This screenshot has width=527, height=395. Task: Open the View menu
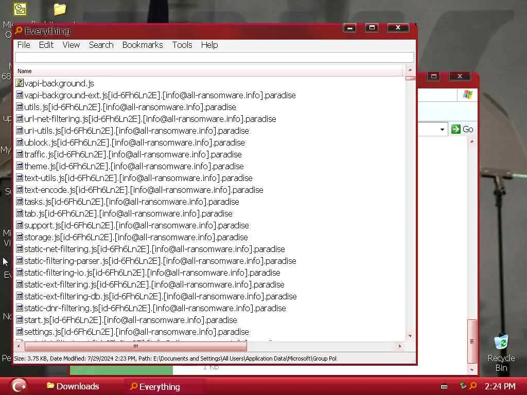point(71,45)
